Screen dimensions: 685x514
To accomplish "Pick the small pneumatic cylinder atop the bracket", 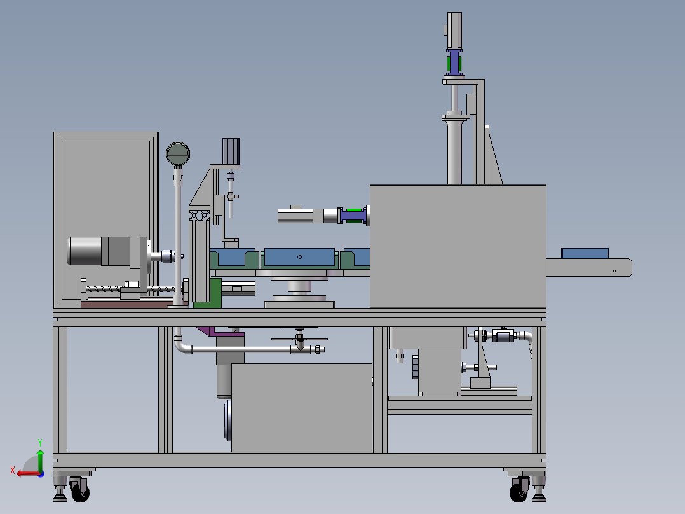I will (x=231, y=151).
